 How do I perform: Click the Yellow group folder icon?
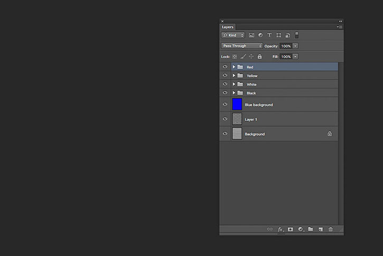pos(240,75)
